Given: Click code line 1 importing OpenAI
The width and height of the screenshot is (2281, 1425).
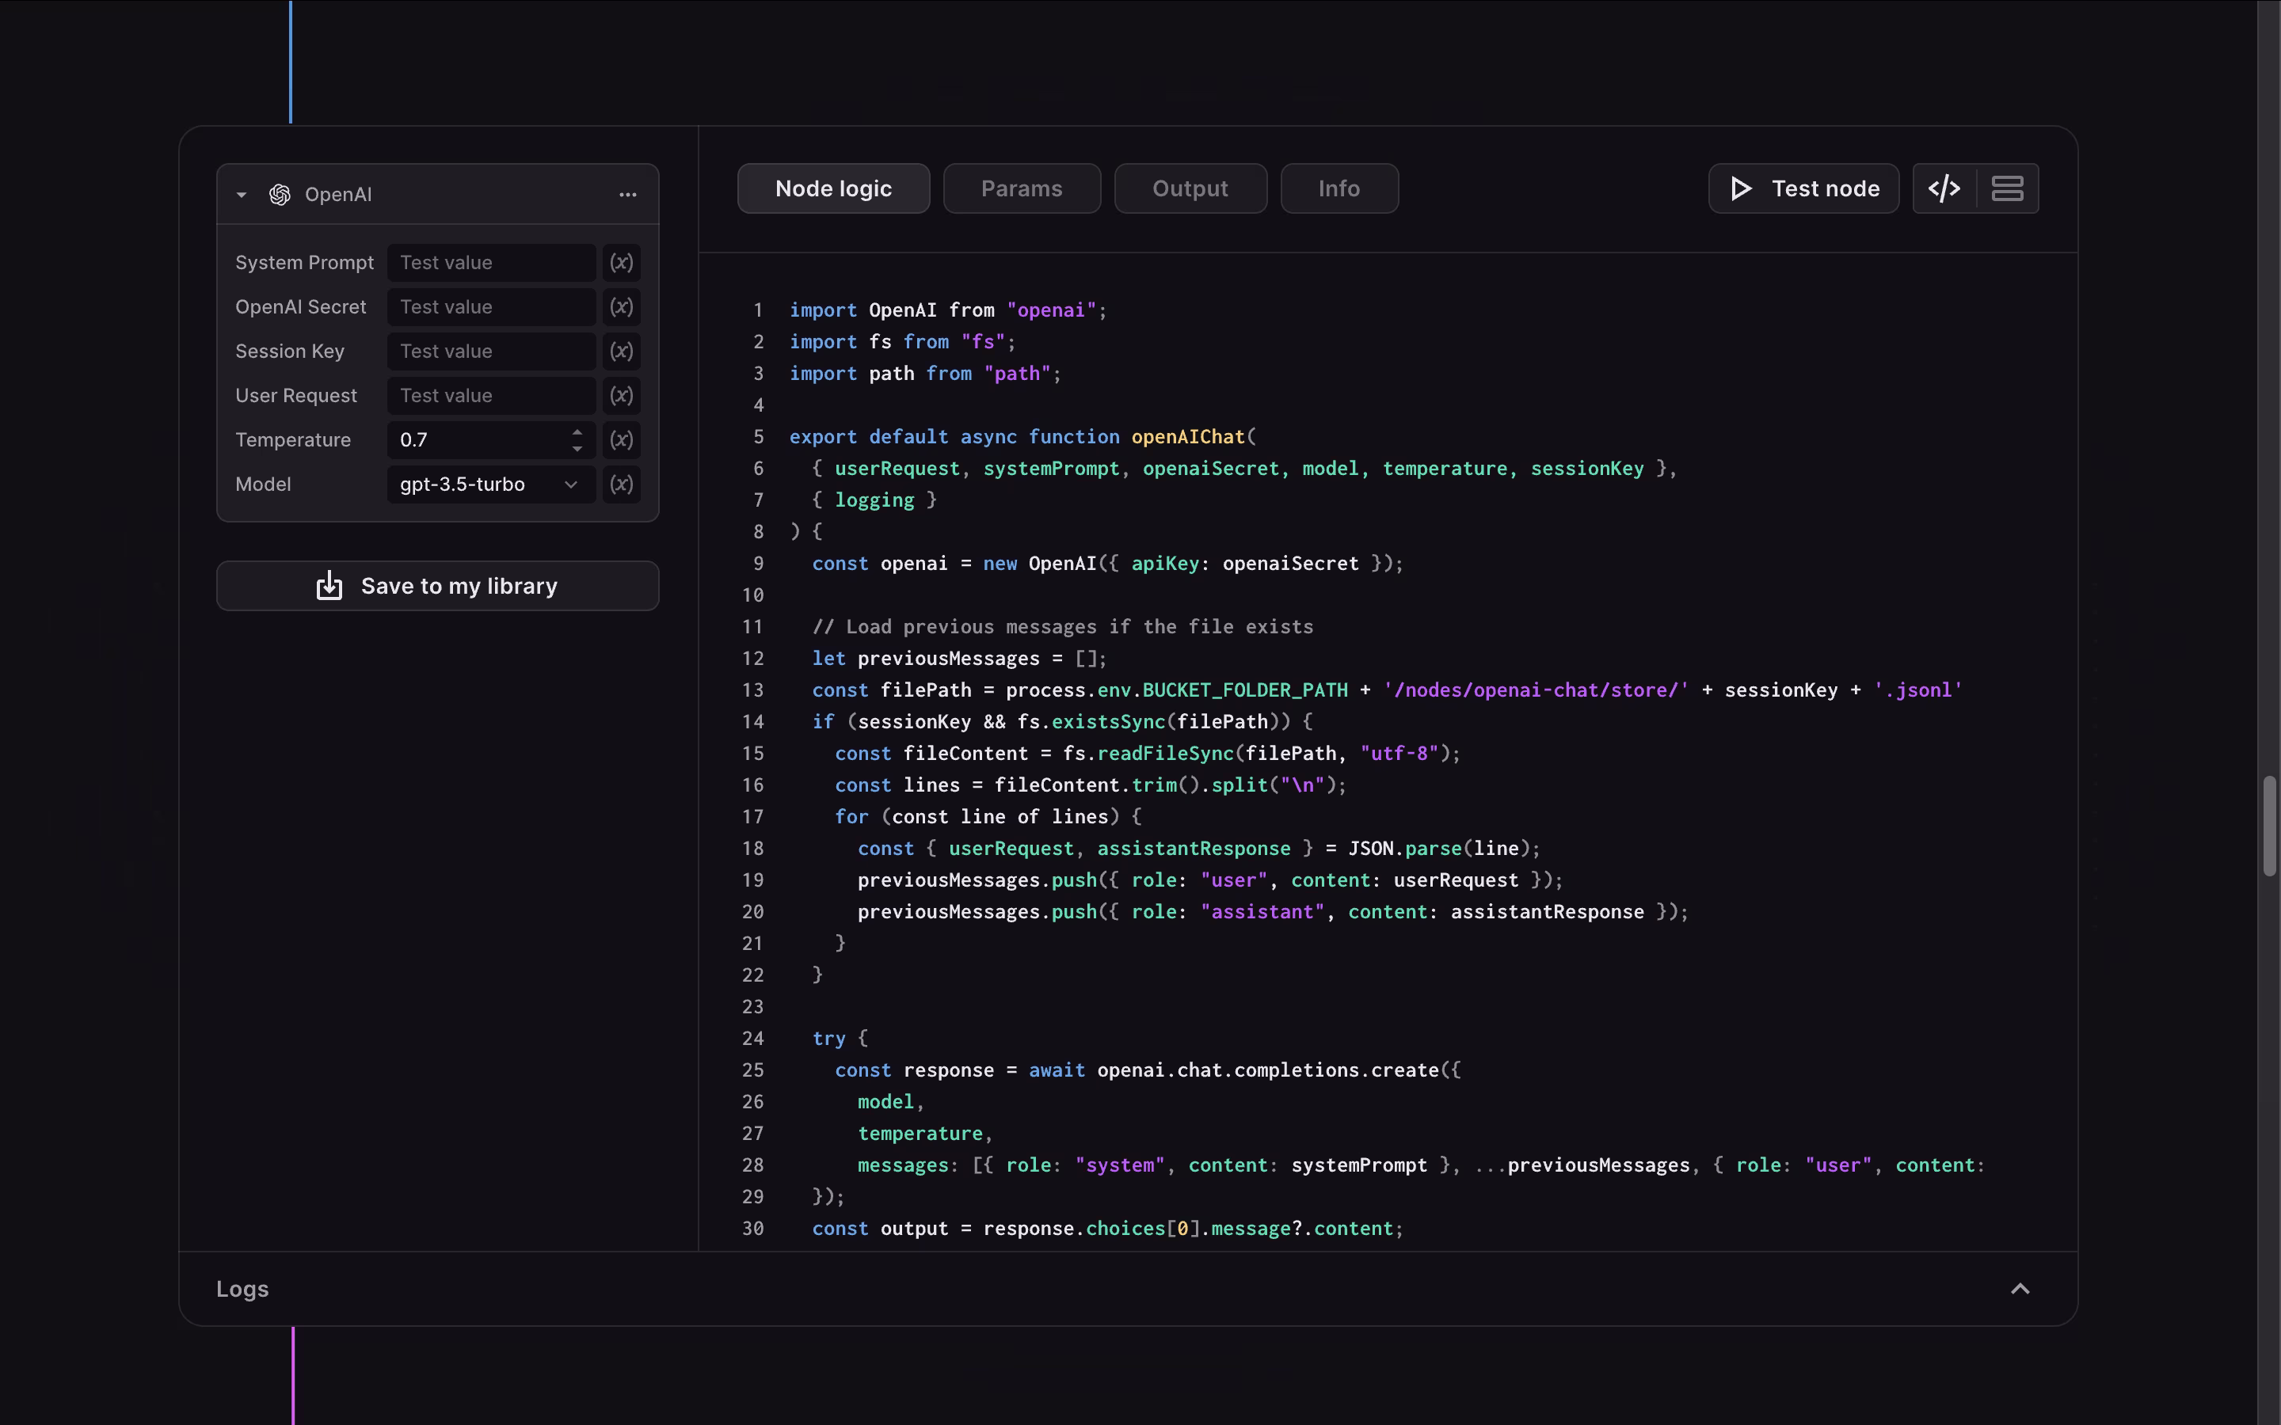Looking at the screenshot, I should 948,310.
